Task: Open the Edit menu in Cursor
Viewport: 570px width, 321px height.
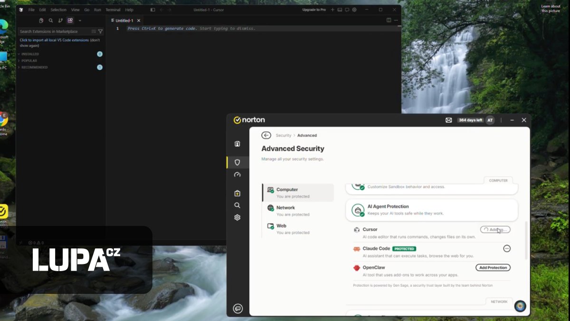Action: (x=43, y=10)
